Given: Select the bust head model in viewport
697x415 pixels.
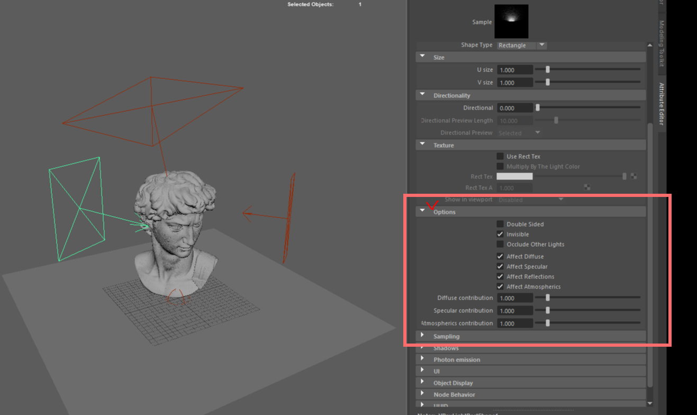Looking at the screenshot, I should pos(177,234).
